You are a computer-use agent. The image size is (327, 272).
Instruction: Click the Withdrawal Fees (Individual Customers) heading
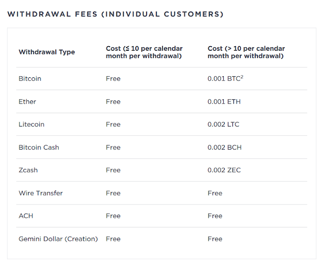pyautogui.click(x=115, y=14)
